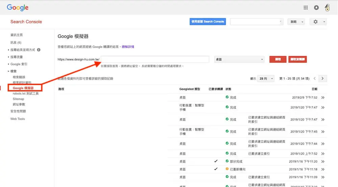
Task: Expand 搜尋結果呈現方式 sidebar section
Action: tap(8, 50)
